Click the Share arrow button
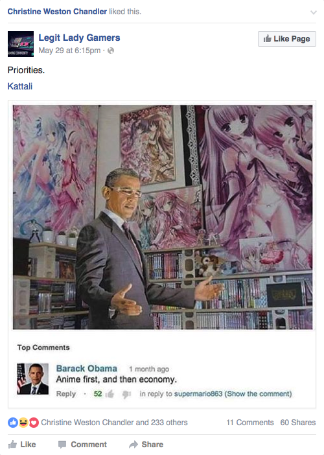 tap(146, 445)
